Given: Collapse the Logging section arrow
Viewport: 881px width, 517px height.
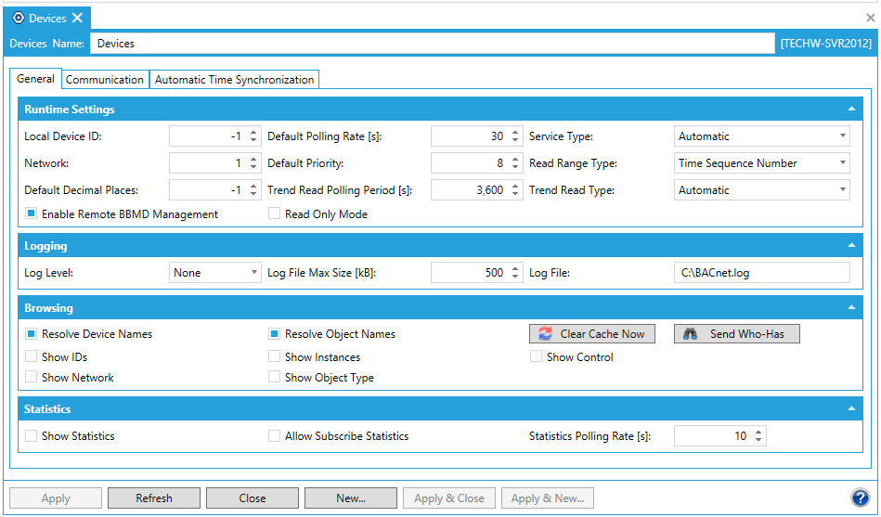Looking at the screenshot, I should [850, 246].
